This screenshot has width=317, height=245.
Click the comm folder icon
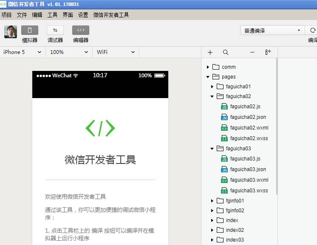coord(216,67)
